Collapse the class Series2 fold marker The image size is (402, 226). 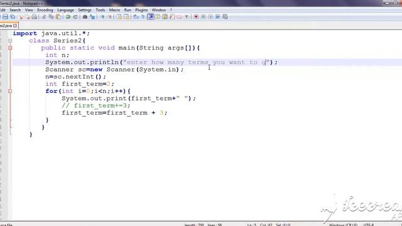(10, 41)
